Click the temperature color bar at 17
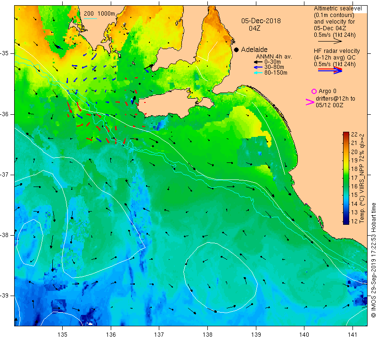The height and width of the screenshot is (340, 377). click(x=346, y=178)
